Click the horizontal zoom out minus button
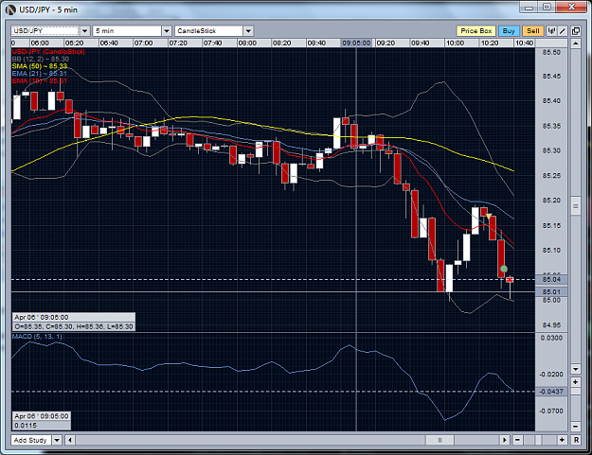 517,440
